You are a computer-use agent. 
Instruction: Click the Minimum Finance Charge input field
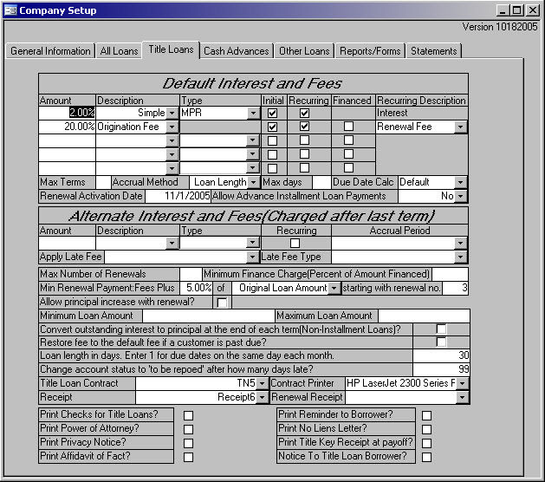pyautogui.click(x=450, y=274)
